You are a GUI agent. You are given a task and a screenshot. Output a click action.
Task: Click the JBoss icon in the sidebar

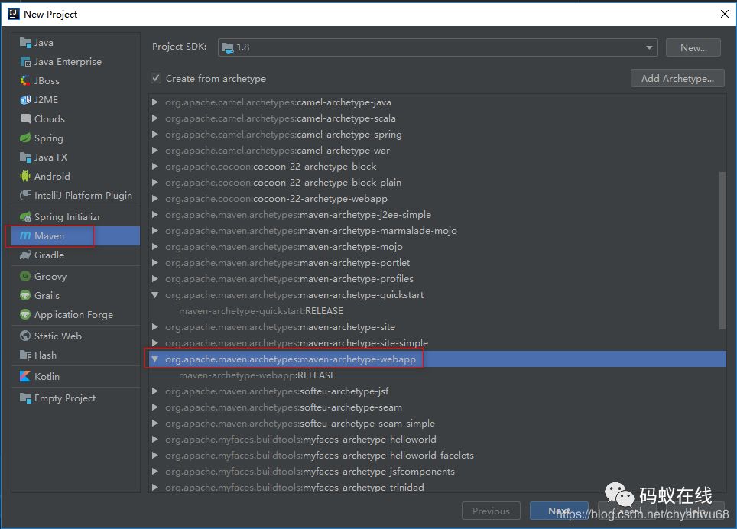(x=25, y=81)
